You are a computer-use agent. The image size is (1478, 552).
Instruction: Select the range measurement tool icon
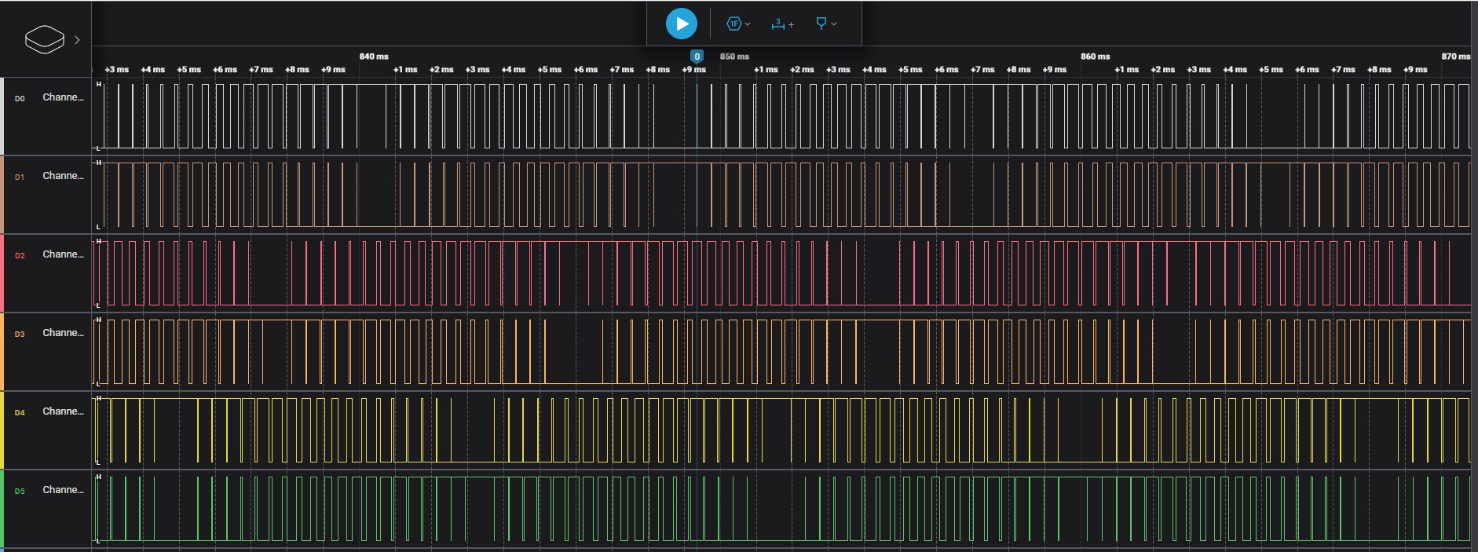pos(777,24)
